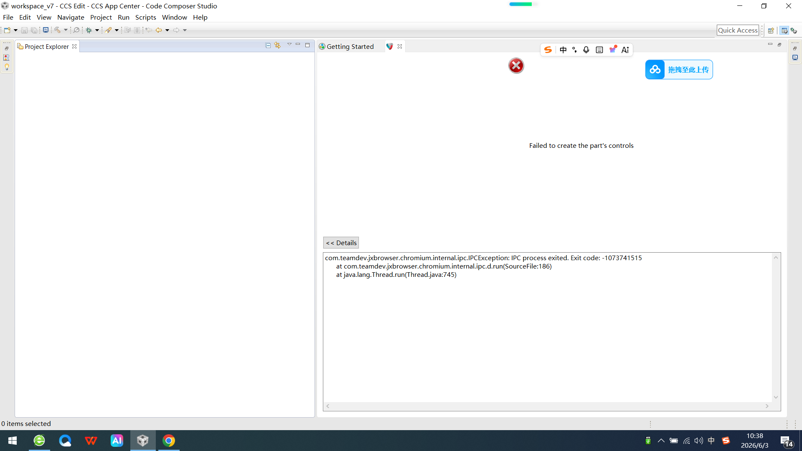Open the Scripts menu
802x451 pixels.
tap(146, 18)
